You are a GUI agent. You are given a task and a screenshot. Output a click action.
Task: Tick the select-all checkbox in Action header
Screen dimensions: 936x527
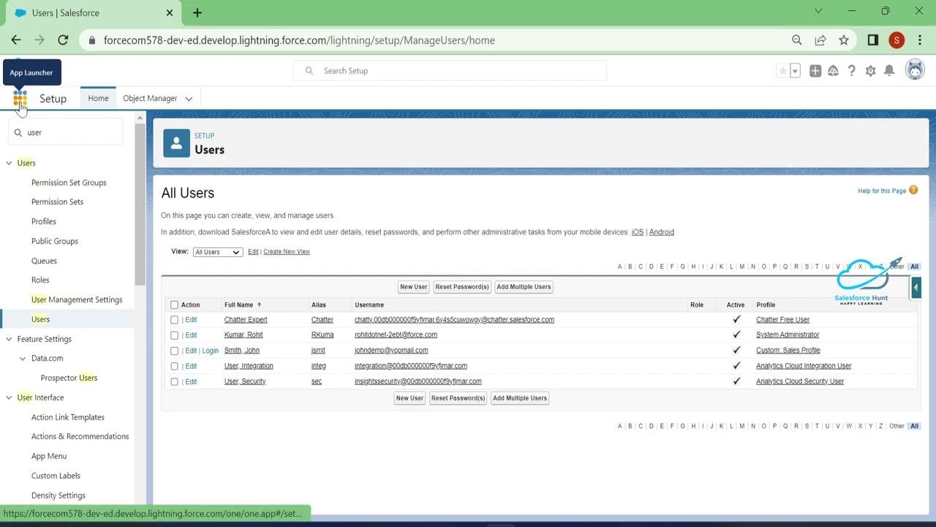point(174,305)
